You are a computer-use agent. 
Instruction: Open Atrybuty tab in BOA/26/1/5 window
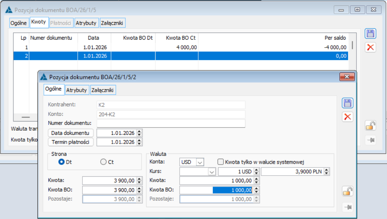click(86, 23)
